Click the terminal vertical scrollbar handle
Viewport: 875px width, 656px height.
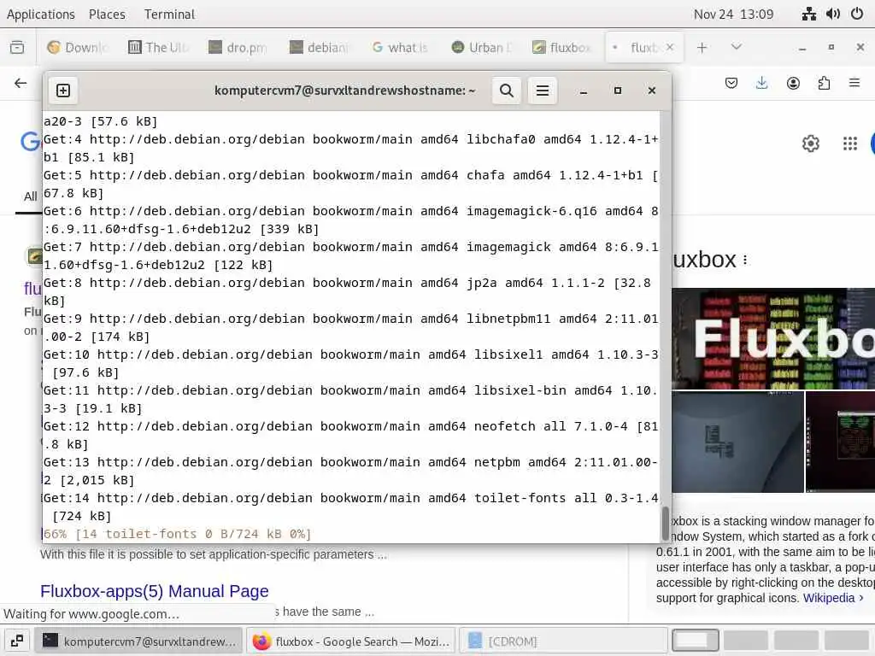tap(665, 524)
